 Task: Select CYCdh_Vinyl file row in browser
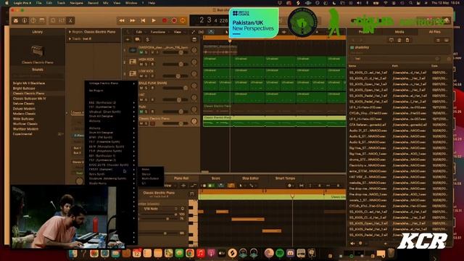(x=399, y=113)
